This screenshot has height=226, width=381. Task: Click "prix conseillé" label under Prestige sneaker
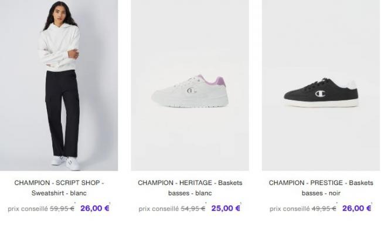pos(290,209)
